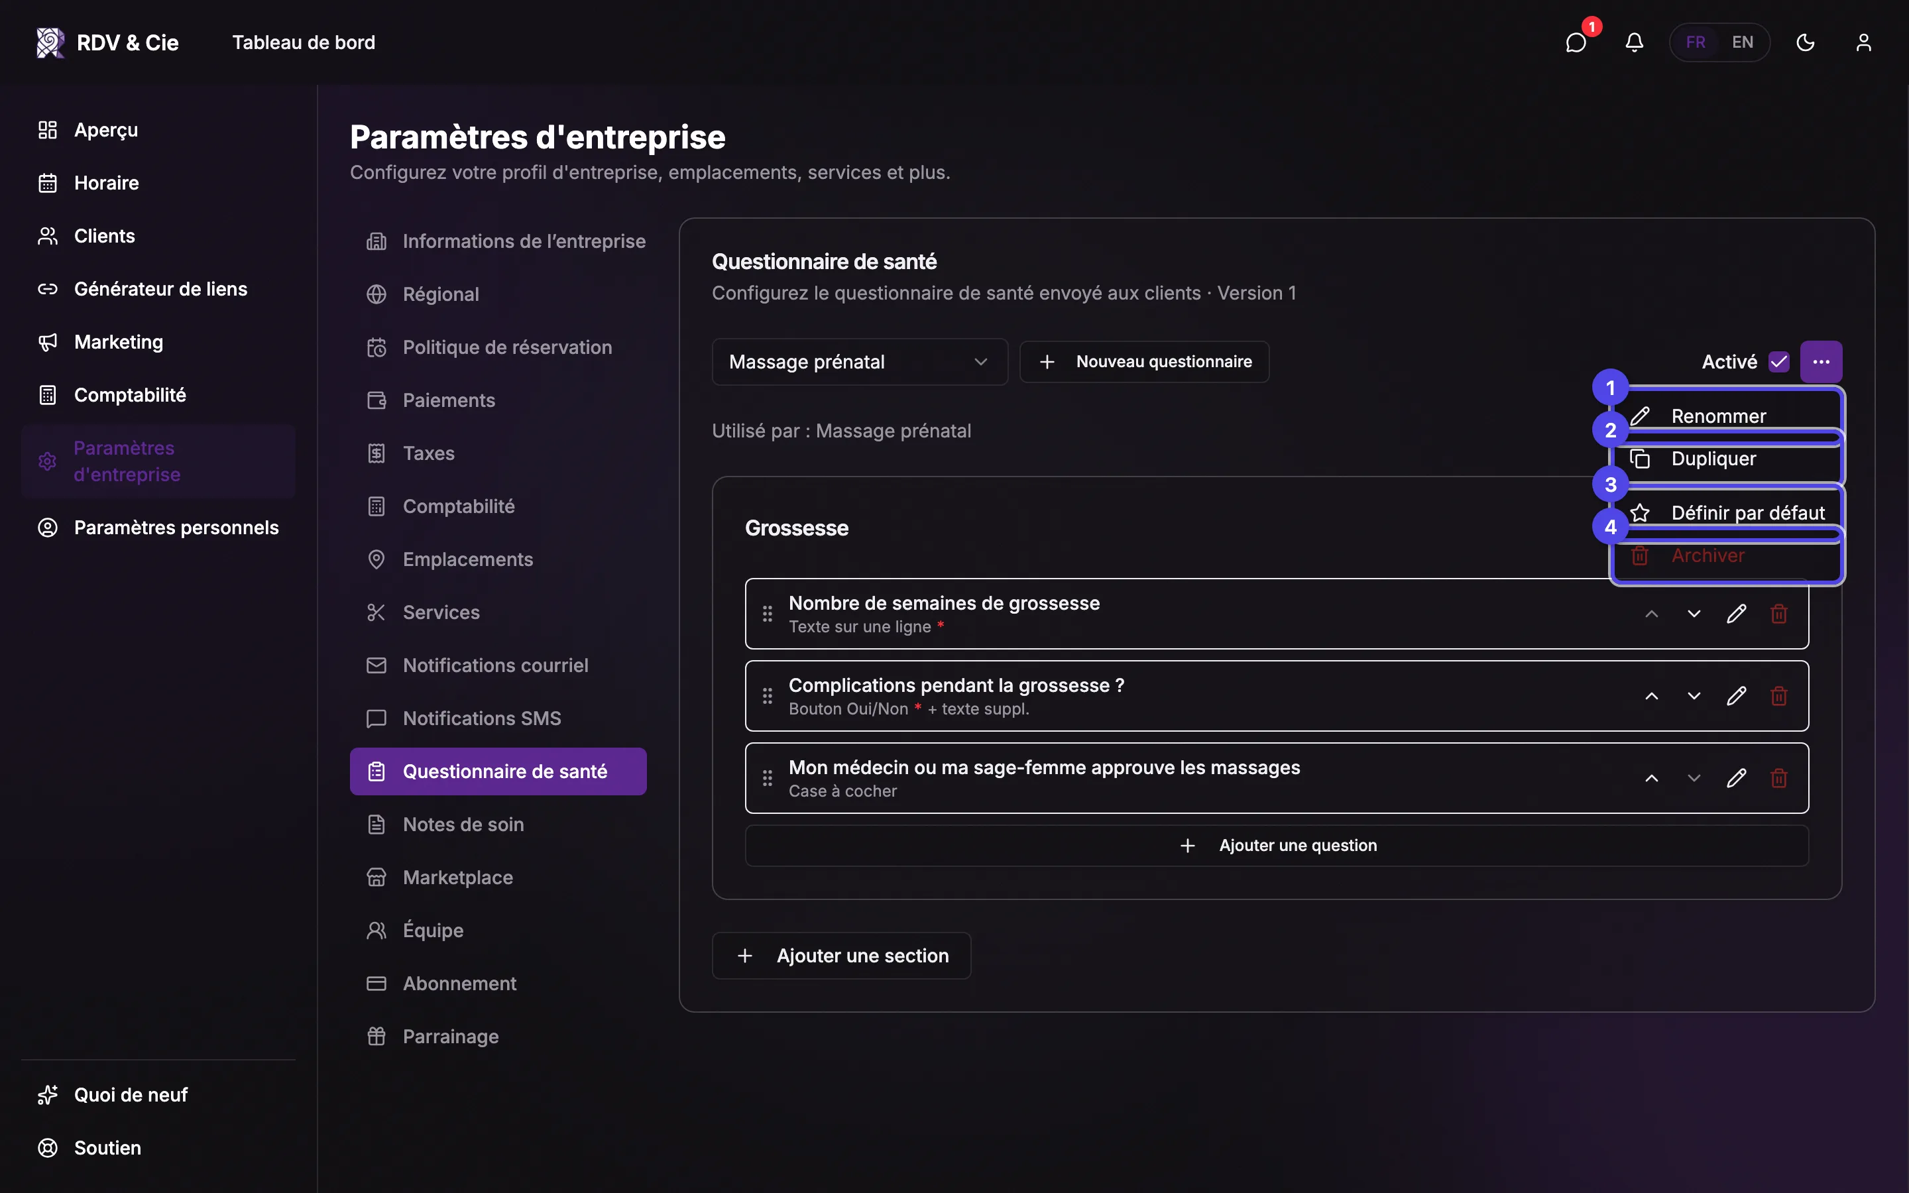The image size is (1909, 1193).
Task: Choose Archiver in the options menu
Action: (1727, 555)
